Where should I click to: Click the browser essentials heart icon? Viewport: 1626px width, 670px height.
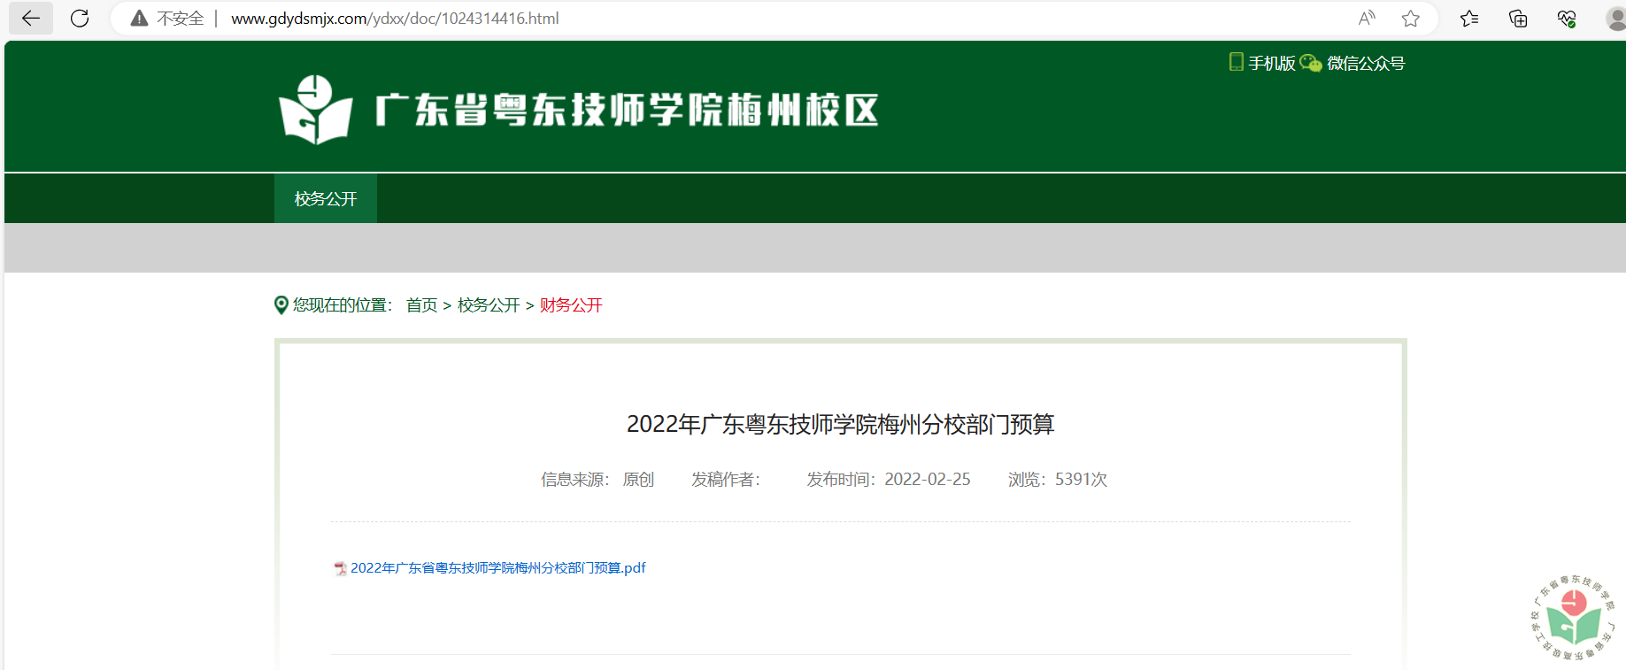pyautogui.click(x=1567, y=19)
